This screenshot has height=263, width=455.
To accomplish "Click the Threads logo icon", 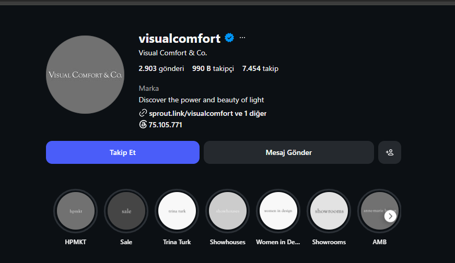I will click(143, 124).
